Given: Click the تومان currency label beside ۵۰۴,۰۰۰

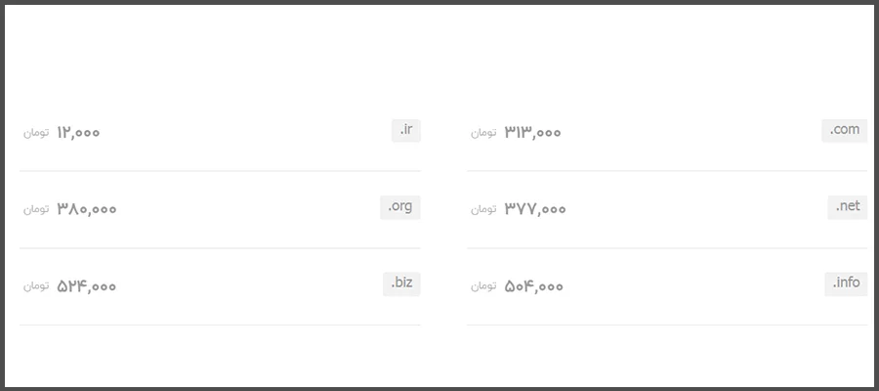Looking at the screenshot, I should pos(483,287).
